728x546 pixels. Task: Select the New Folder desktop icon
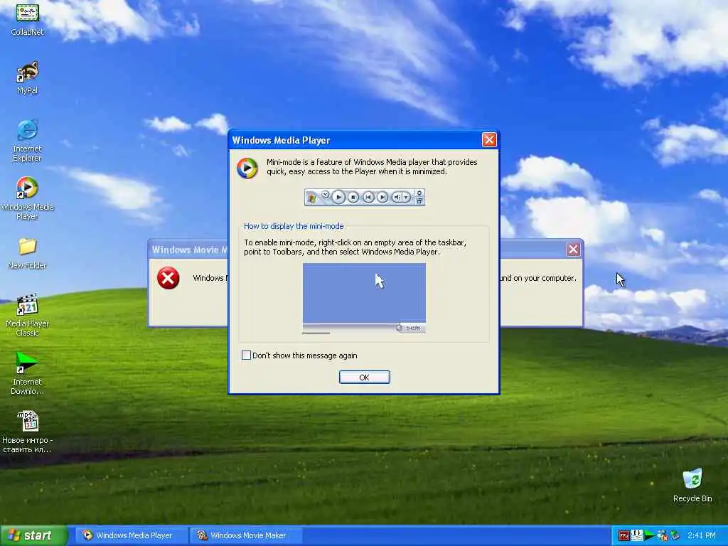click(27, 253)
